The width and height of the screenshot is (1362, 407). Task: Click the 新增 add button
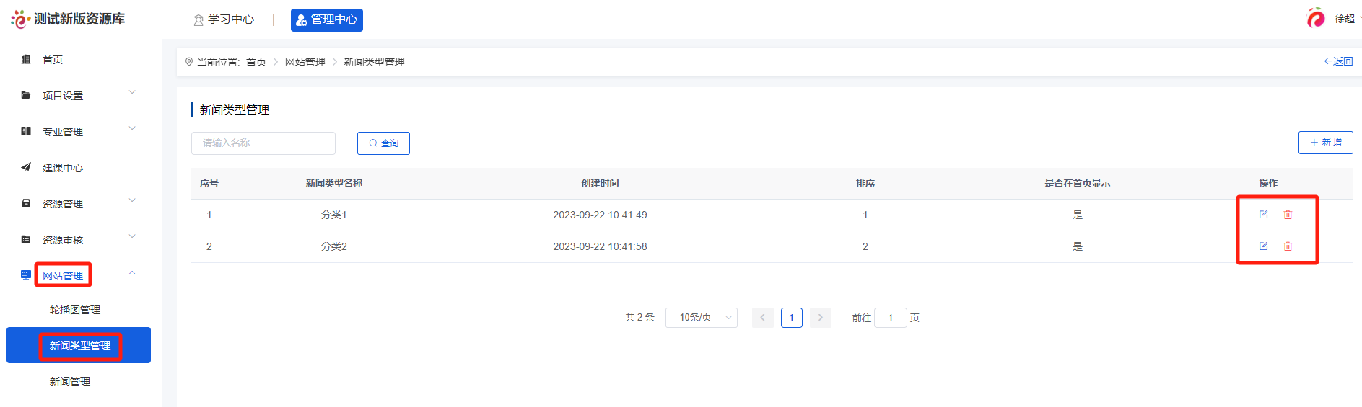pyautogui.click(x=1325, y=143)
